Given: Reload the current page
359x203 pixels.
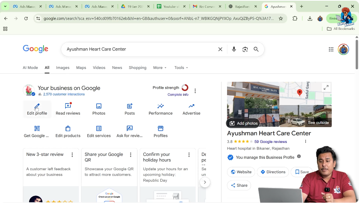Looking at the screenshot, I should pyautogui.click(x=26, y=18).
